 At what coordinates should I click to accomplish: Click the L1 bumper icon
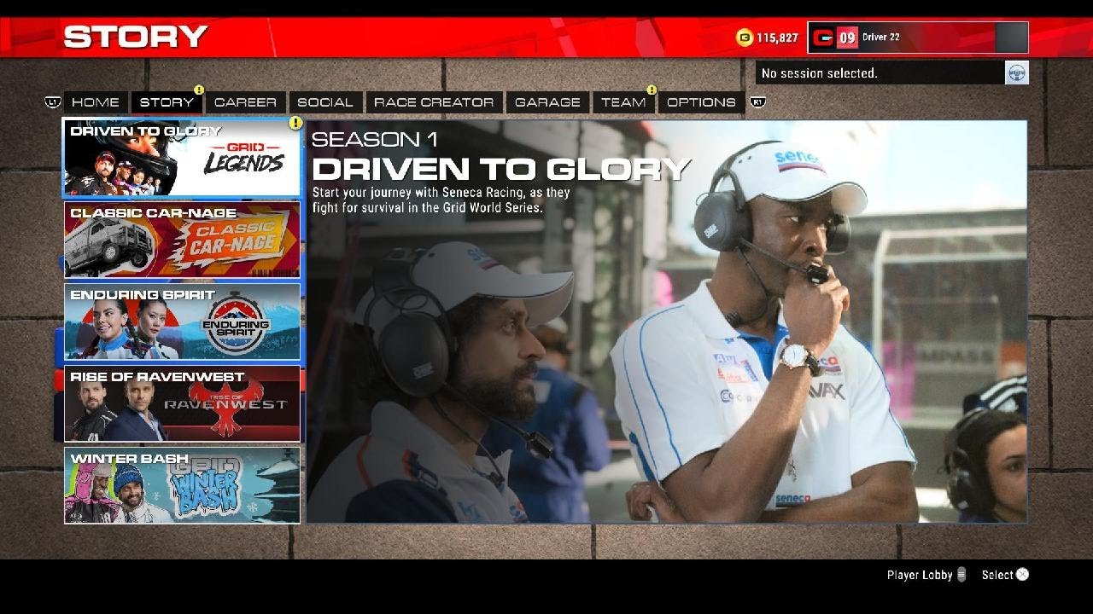pos(53,102)
